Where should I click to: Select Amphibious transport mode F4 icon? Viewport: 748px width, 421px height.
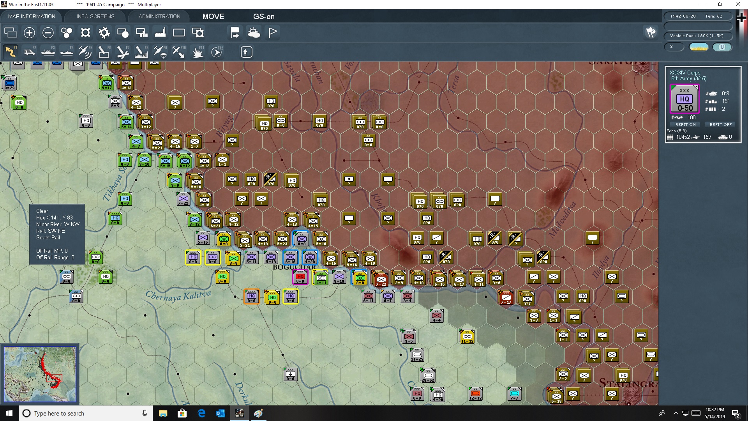click(x=67, y=52)
